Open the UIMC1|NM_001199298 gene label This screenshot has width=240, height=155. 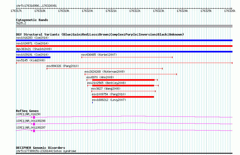[31, 121]
